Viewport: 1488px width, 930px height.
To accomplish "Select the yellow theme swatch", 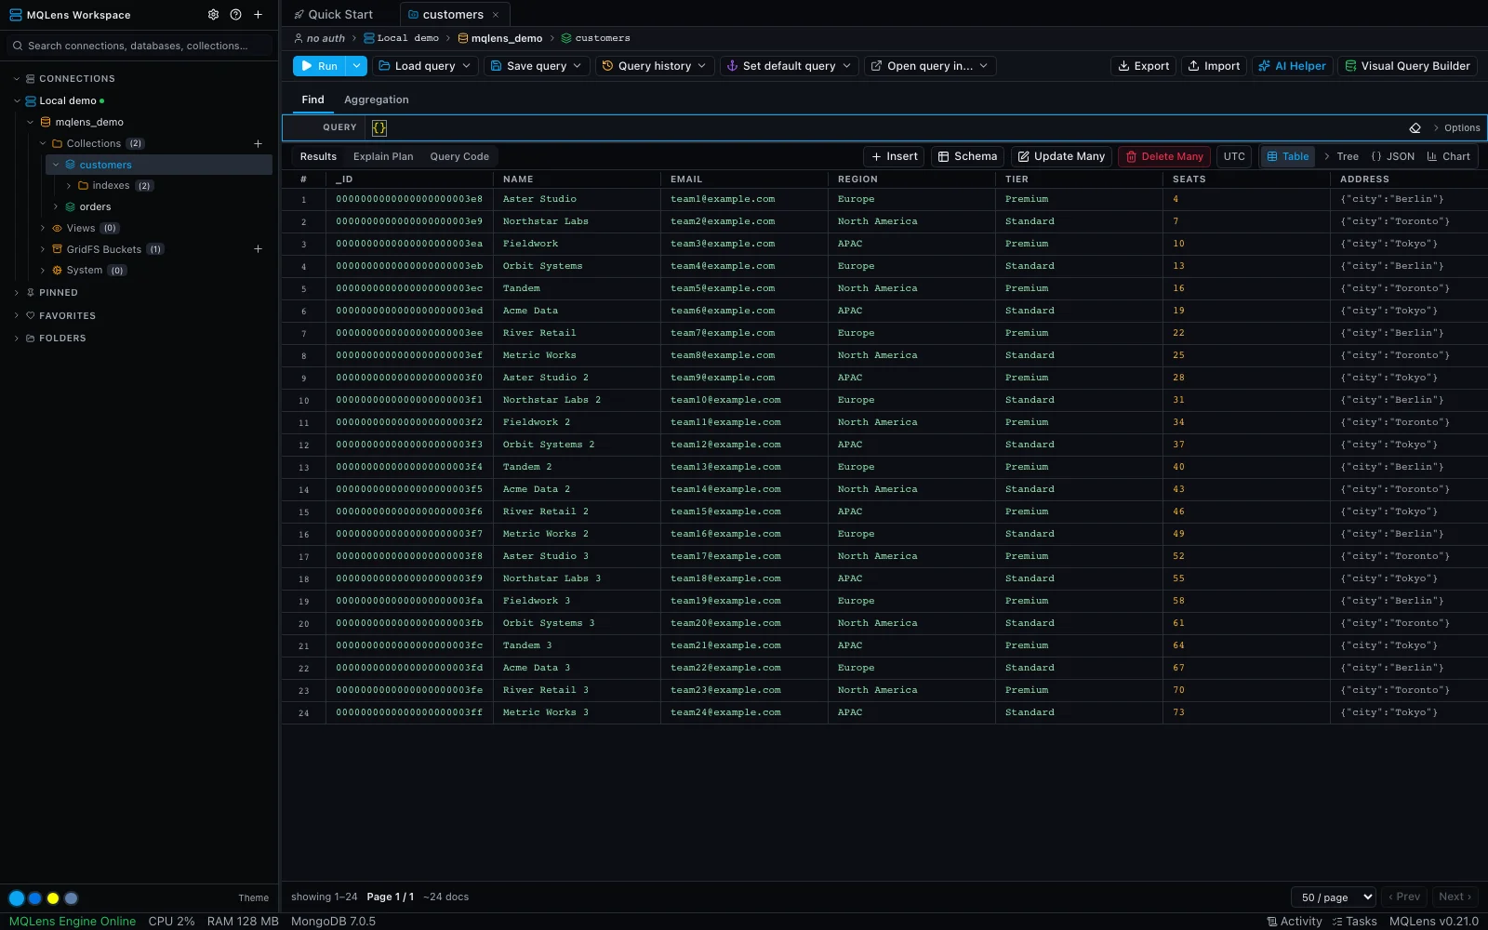I will tap(53, 897).
